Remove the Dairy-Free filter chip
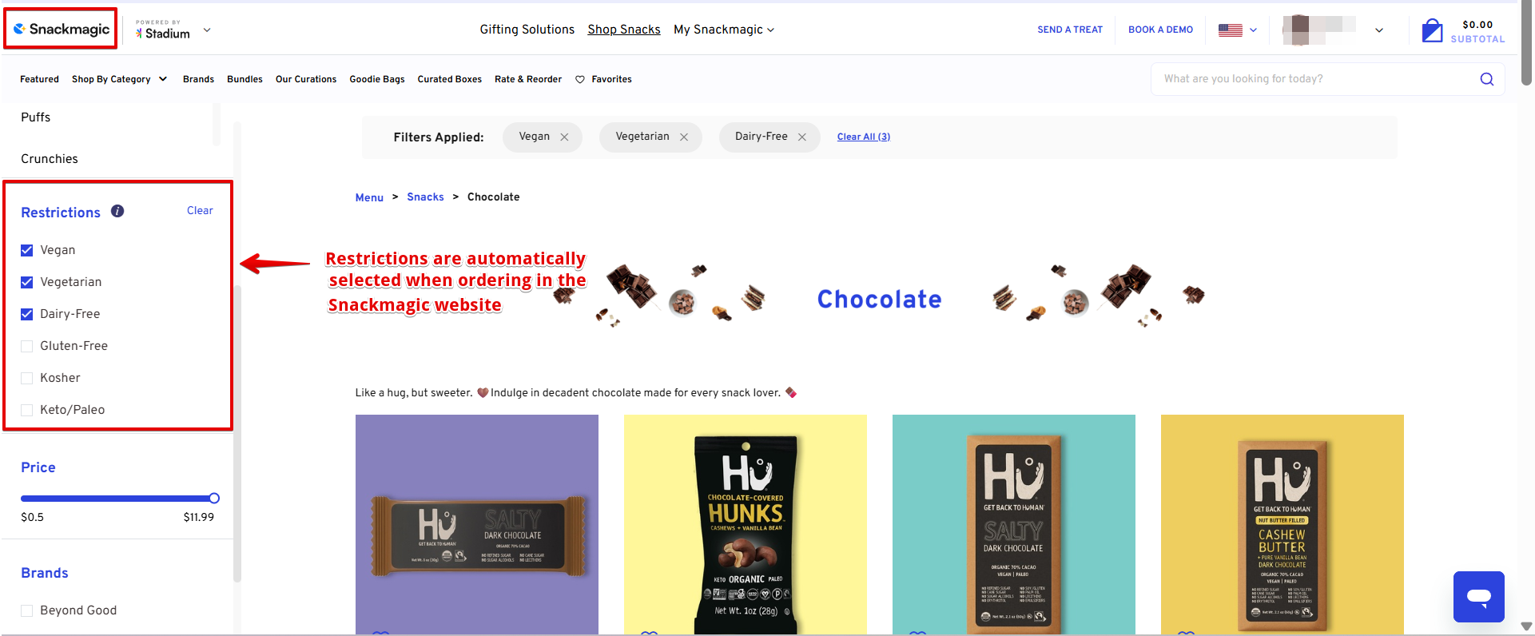The height and width of the screenshot is (636, 1535). tap(802, 137)
